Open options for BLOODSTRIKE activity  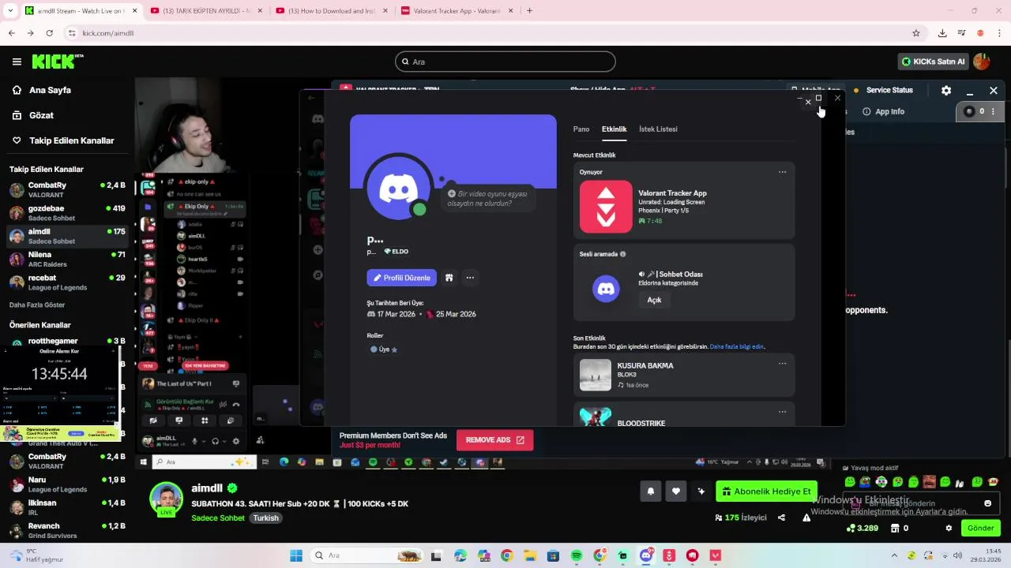(x=782, y=412)
